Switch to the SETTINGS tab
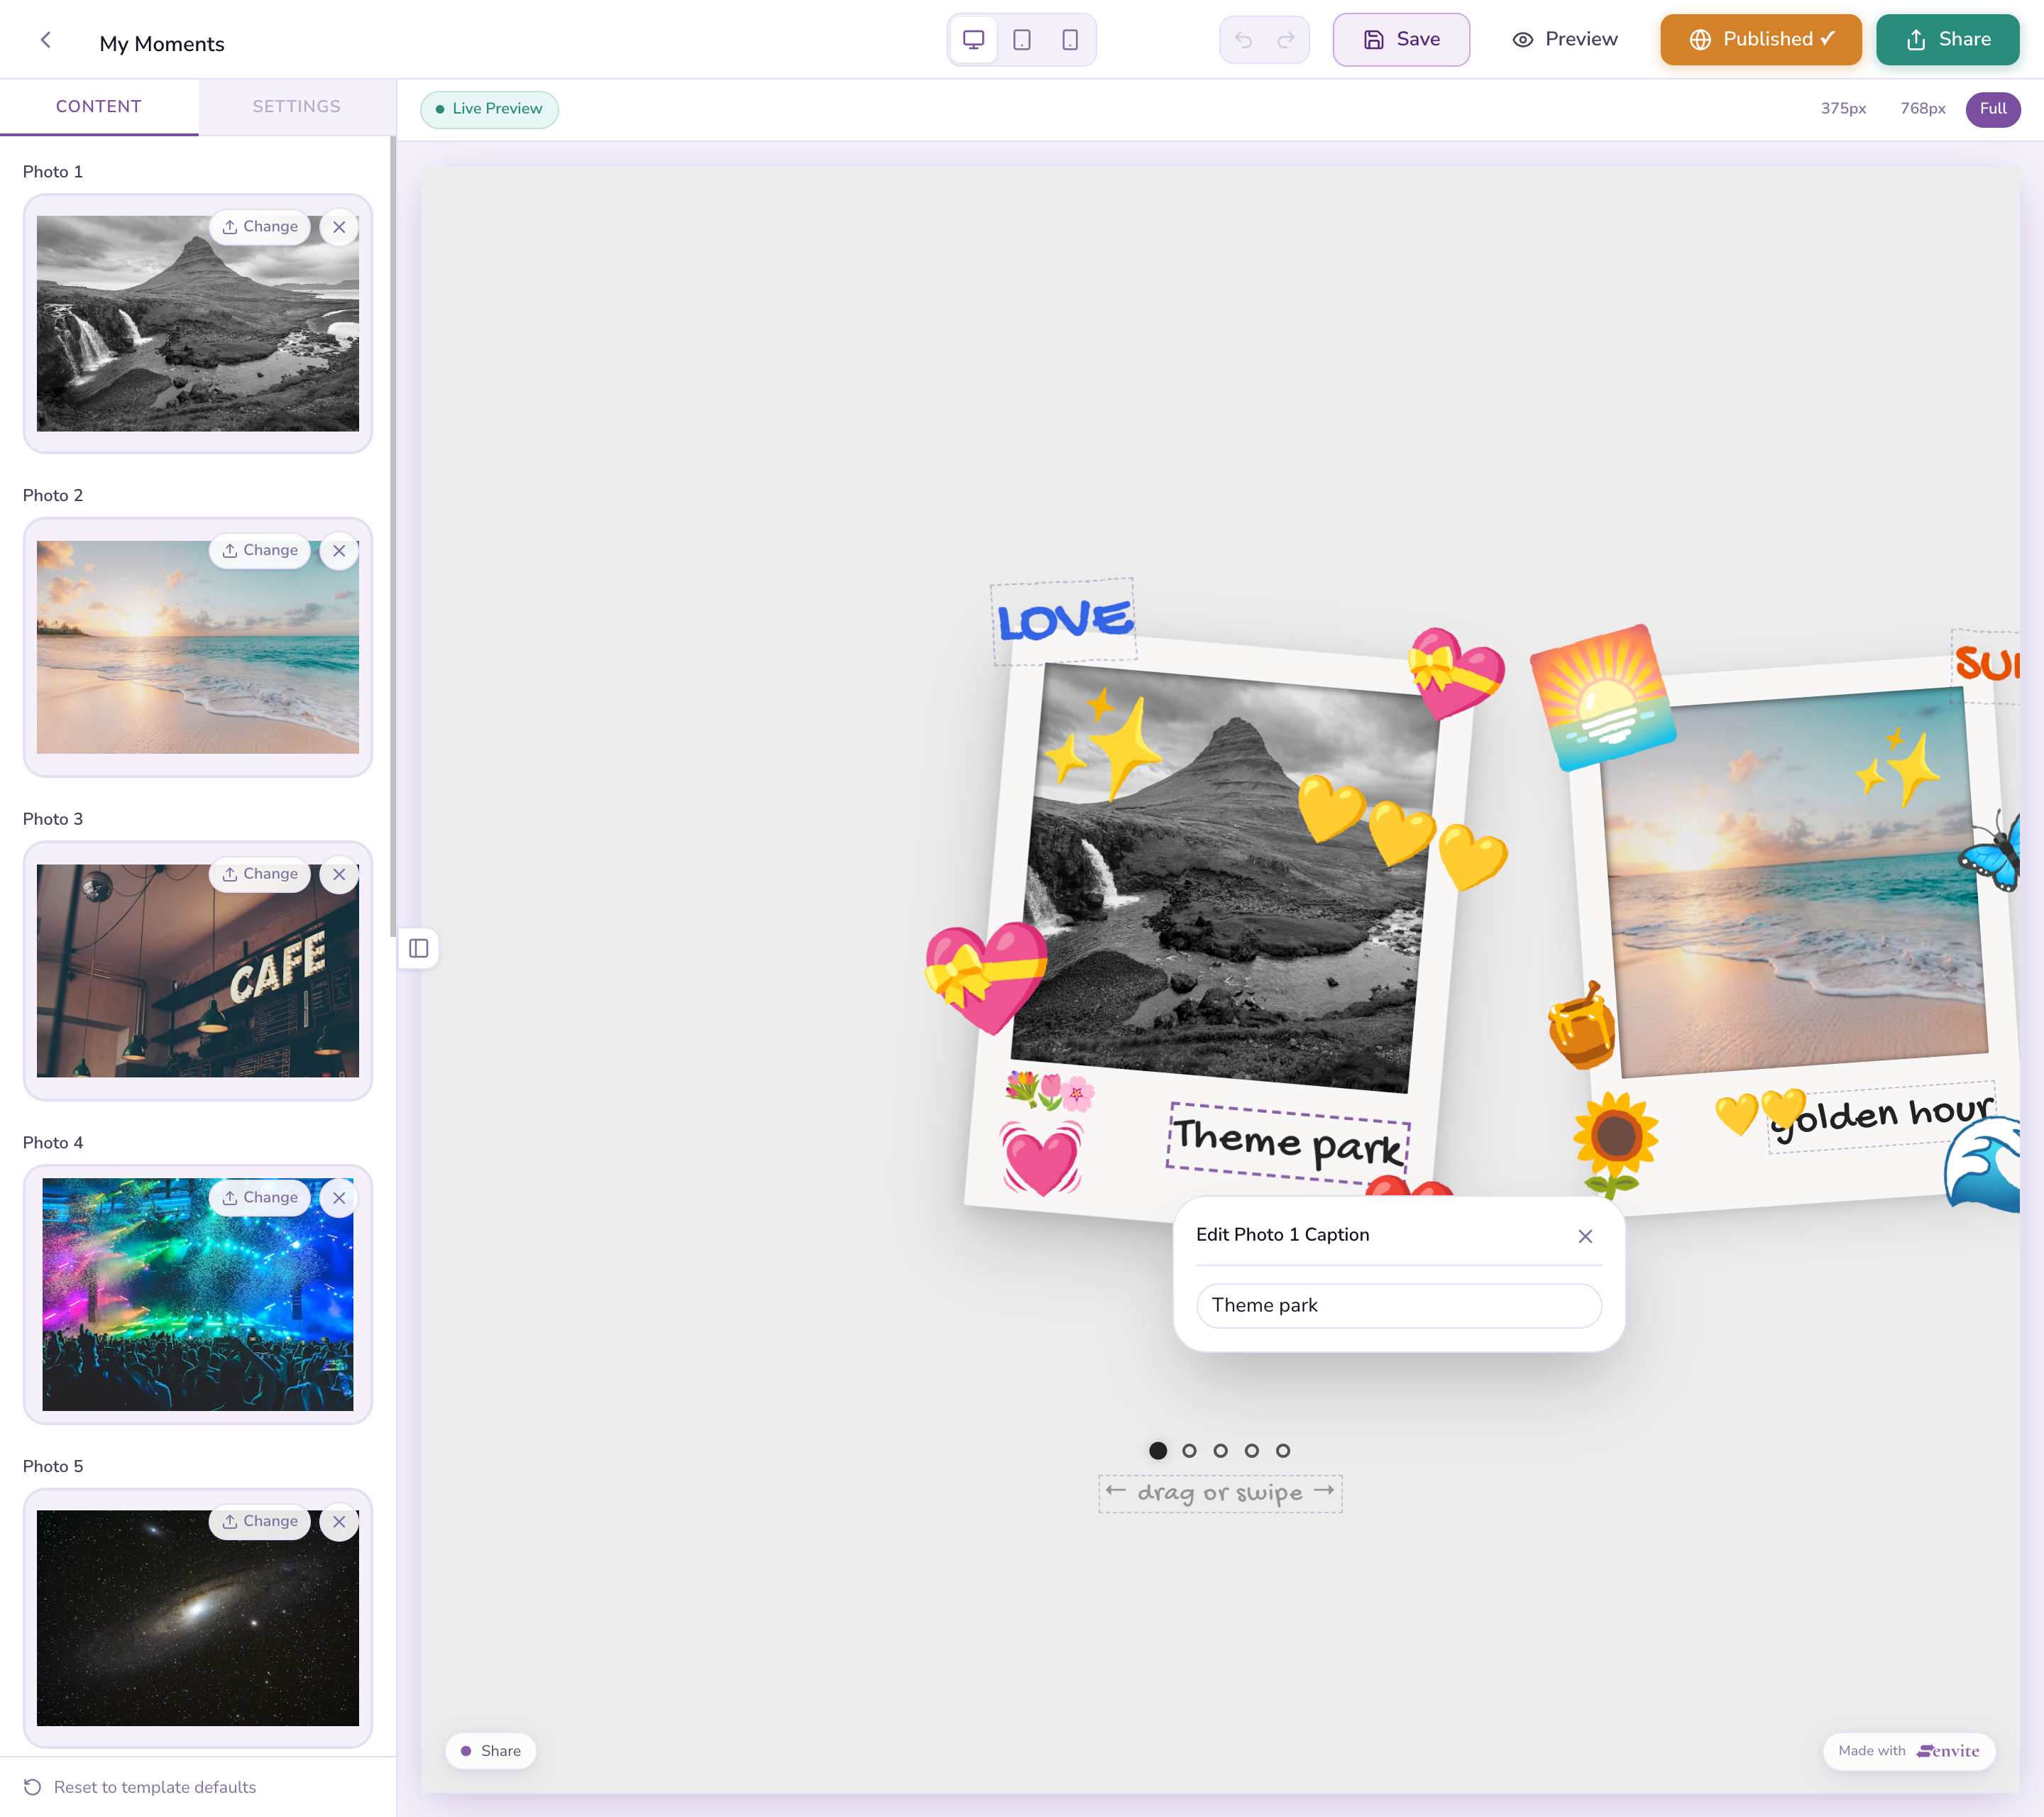This screenshot has width=2044, height=1817. coord(297,106)
